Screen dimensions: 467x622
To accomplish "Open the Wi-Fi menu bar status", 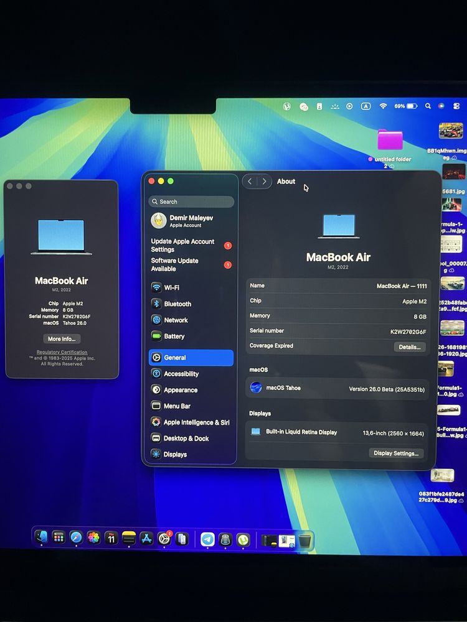I will pyautogui.click(x=383, y=106).
